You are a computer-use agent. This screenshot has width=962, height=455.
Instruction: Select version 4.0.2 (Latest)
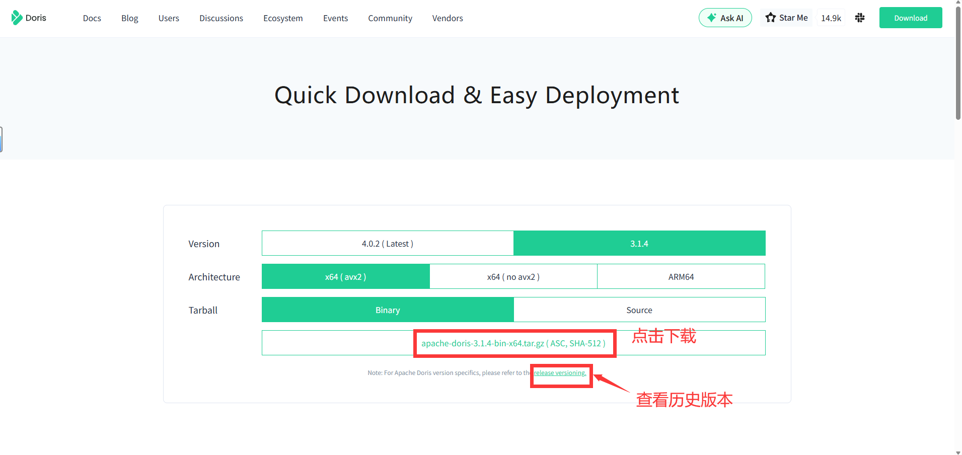[387, 244]
